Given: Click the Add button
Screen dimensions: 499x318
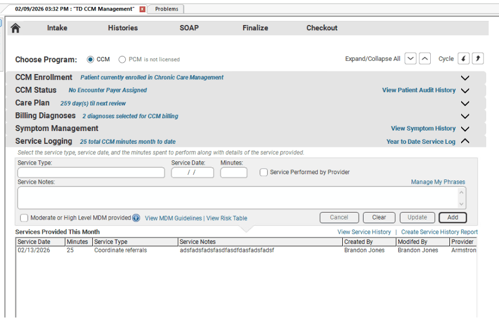Looking at the screenshot, I should (453, 217).
